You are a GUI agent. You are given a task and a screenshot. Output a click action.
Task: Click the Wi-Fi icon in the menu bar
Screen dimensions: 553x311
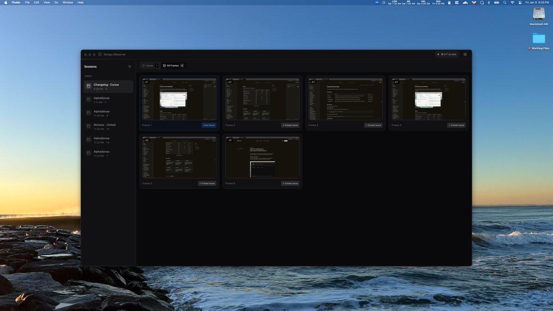click(x=512, y=2)
